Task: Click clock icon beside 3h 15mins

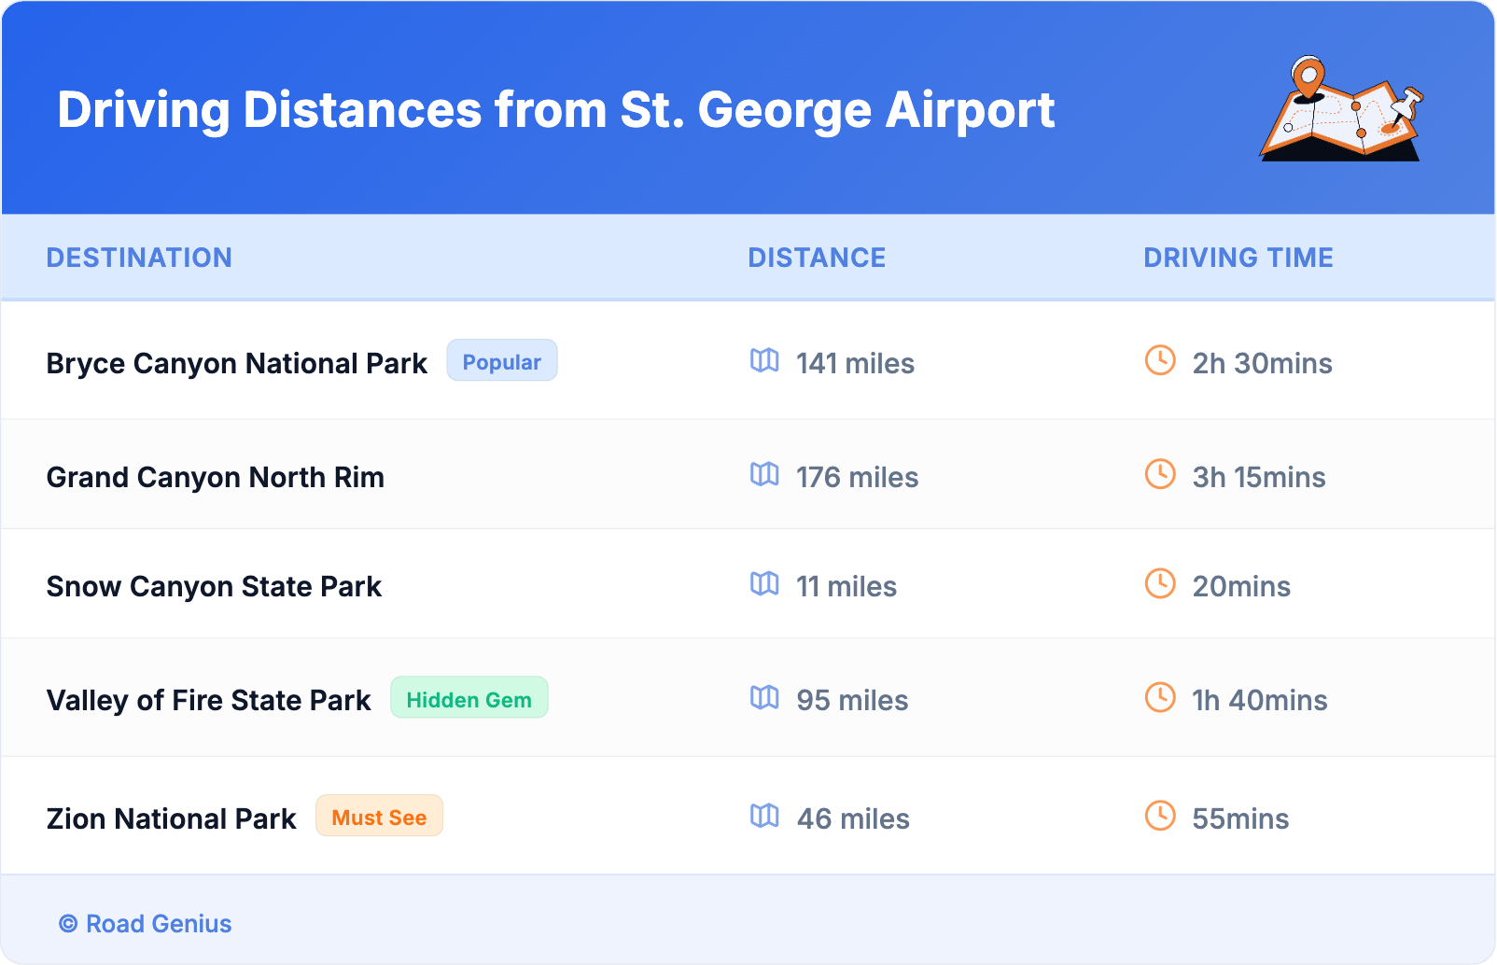Action: 1160,474
